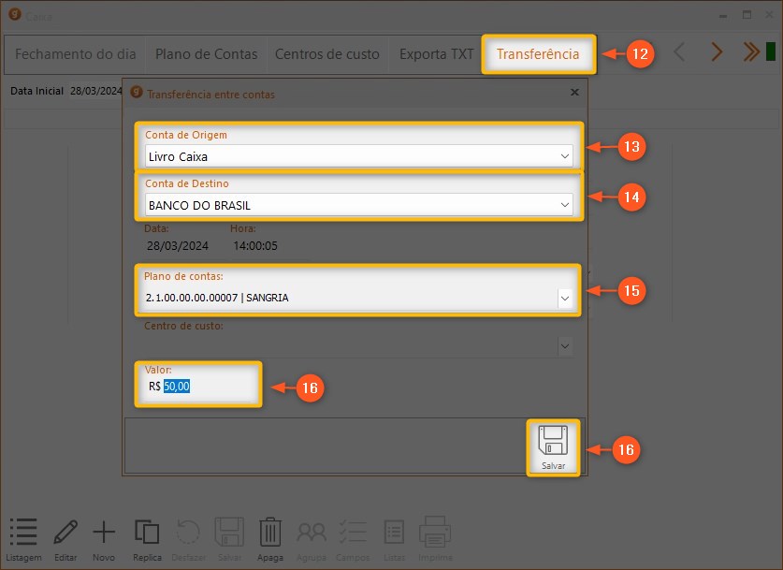
Task: Open the Exporta TXT tab
Action: 436,54
